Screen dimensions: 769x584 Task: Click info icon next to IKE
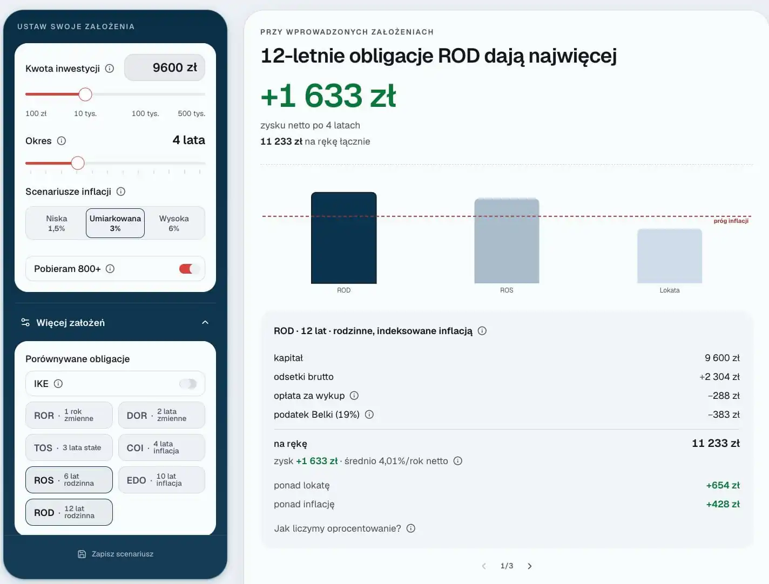pos(58,384)
